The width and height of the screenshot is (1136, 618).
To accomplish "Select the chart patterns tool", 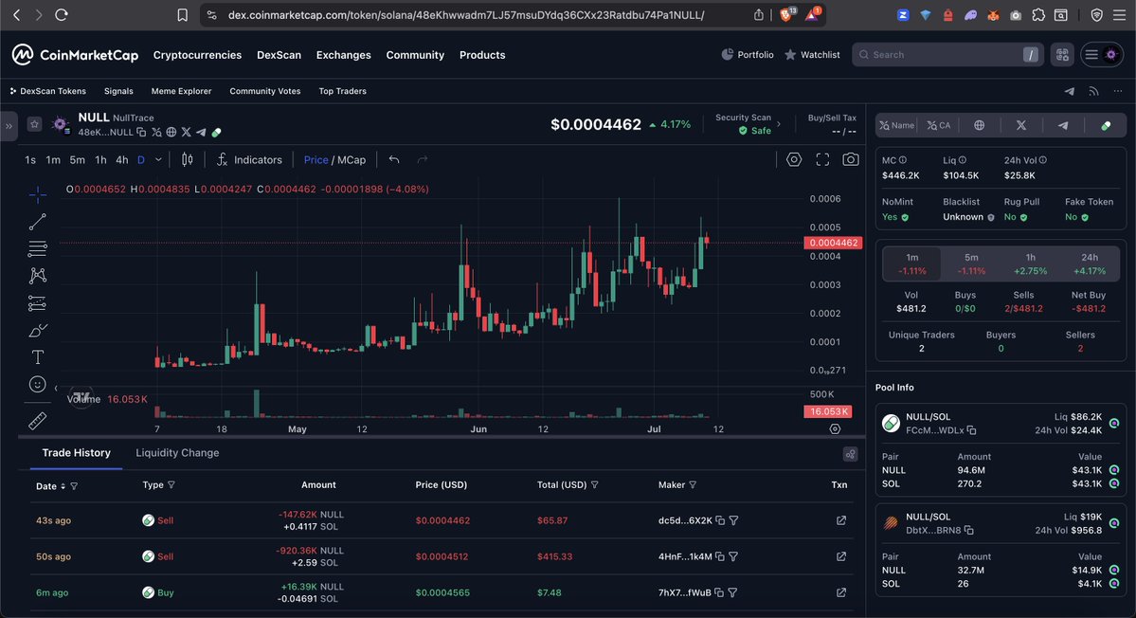I will (38, 275).
